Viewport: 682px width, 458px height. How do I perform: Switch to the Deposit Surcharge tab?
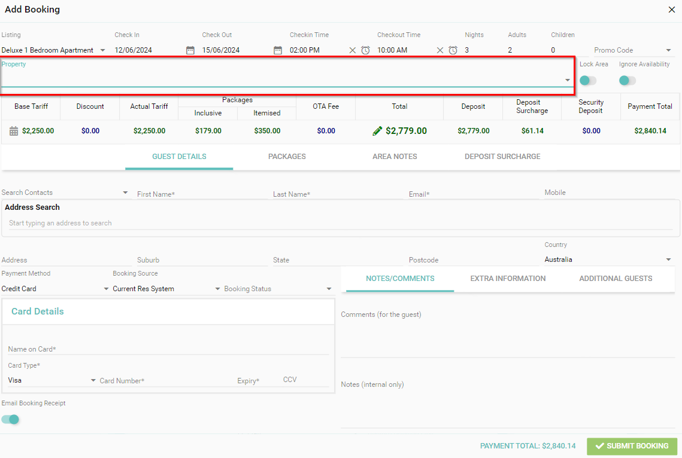[502, 157]
